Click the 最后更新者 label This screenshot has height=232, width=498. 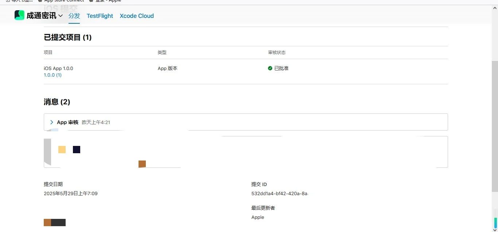263,208
